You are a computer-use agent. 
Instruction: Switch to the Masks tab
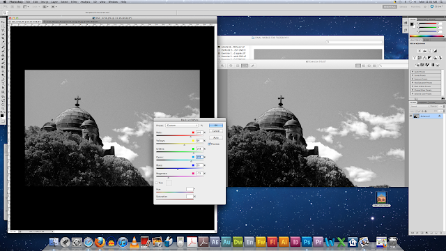tap(426, 40)
